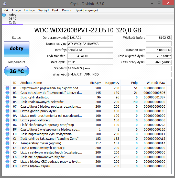Viewport: 175px width, 178px height.
Task: Click status orb for attribute C4 row
Action: pyautogui.click(x=7, y=148)
